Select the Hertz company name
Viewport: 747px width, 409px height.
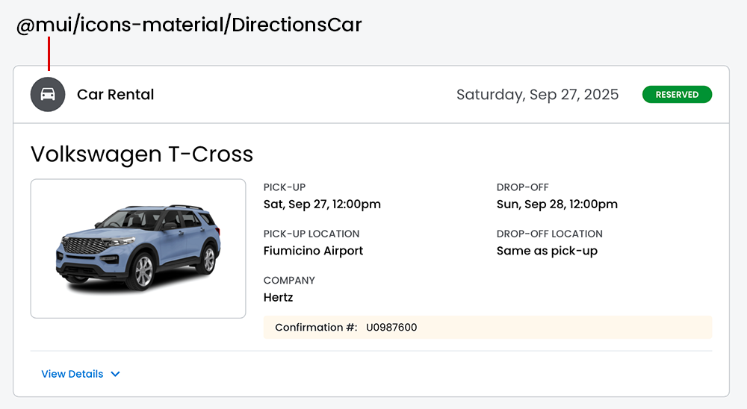pyautogui.click(x=278, y=298)
